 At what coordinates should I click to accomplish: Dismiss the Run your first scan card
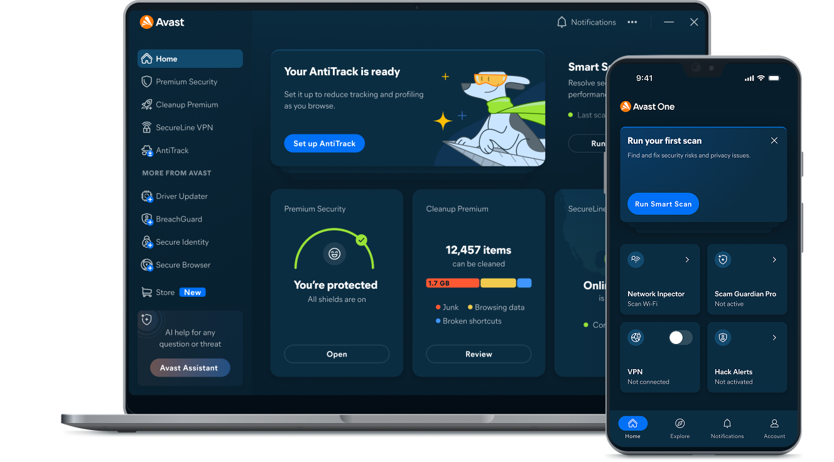point(774,141)
